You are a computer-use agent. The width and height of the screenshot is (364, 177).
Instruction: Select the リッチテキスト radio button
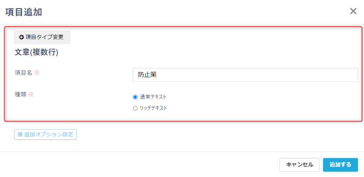(x=135, y=108)
